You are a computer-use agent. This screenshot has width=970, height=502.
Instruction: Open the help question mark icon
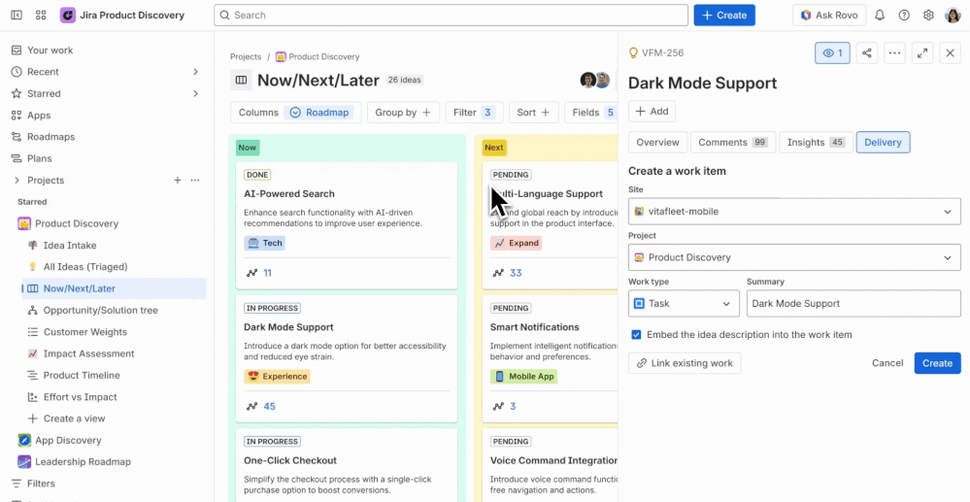(904, 15)
